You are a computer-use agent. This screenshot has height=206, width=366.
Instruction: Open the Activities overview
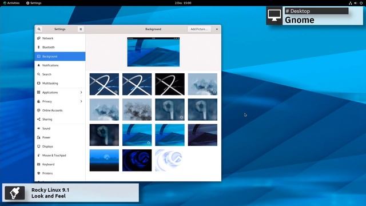point(11,3)
